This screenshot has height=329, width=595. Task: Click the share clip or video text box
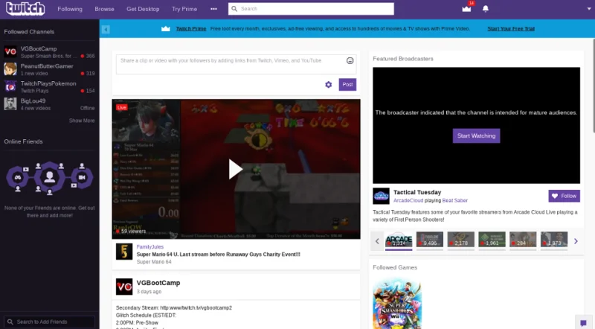click(x=236, y=64)
